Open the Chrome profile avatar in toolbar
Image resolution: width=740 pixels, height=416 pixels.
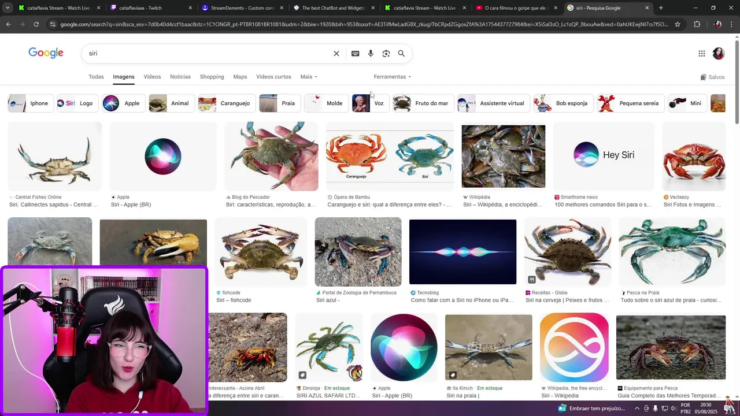[717, 24]
